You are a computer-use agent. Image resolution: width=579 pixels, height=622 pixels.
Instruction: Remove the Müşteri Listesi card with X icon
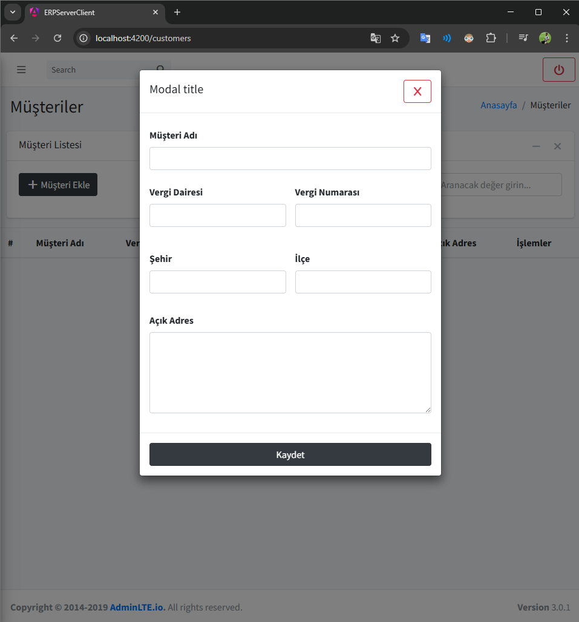[x=557, y=146]
